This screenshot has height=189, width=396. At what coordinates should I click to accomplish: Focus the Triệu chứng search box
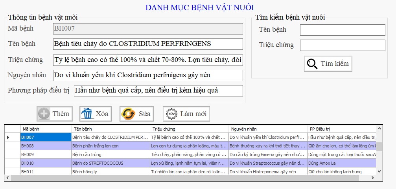click(343, 45)
